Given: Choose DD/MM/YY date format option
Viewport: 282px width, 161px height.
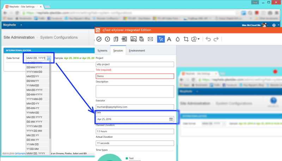Looking at the screenshot, I should [37, 81].
